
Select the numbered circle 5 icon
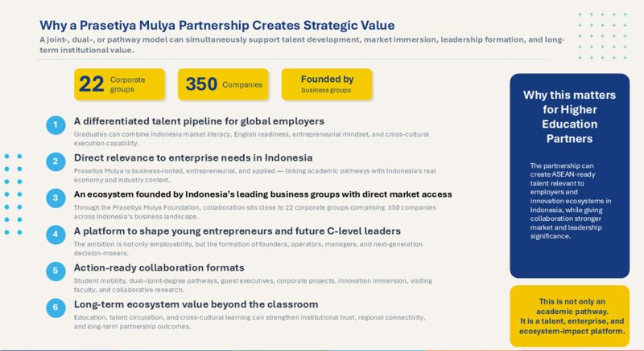tap(56, 271)
